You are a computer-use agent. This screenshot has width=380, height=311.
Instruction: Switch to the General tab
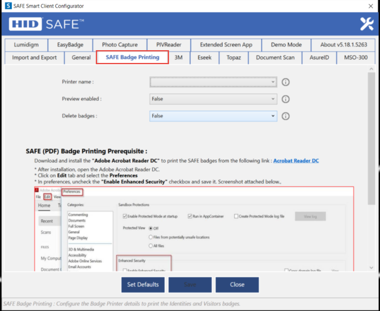(x=81, y=58)
